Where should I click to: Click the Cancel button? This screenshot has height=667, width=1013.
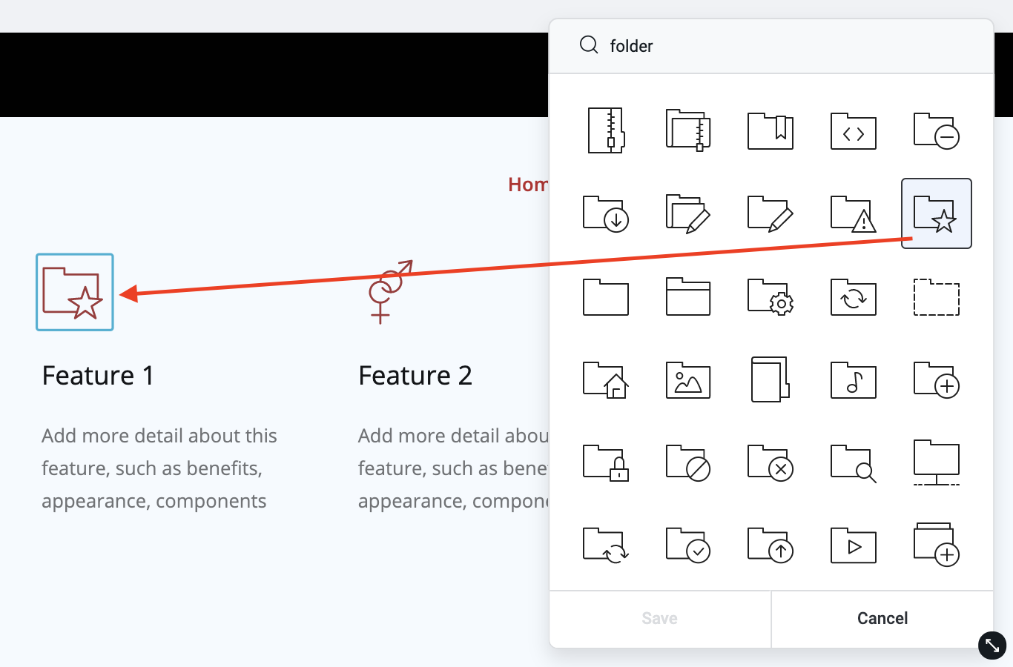pyautogui.click(x=882, y=619)
